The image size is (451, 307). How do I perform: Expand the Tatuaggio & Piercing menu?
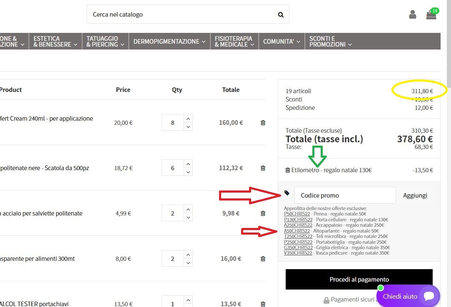pyautogui.click(x=105, y=42)
